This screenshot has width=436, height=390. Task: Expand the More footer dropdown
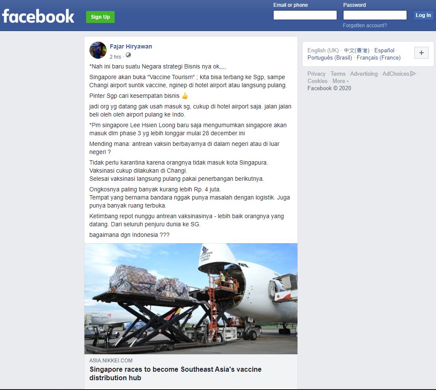pos(341,81)
